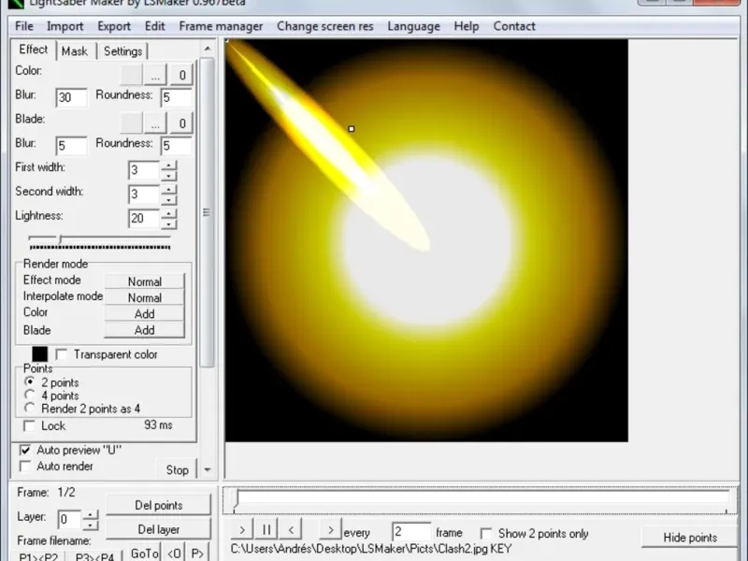Switch to the Mask tab
The width and height of the screenshot is (748, 561).
[x=75, y=51]
